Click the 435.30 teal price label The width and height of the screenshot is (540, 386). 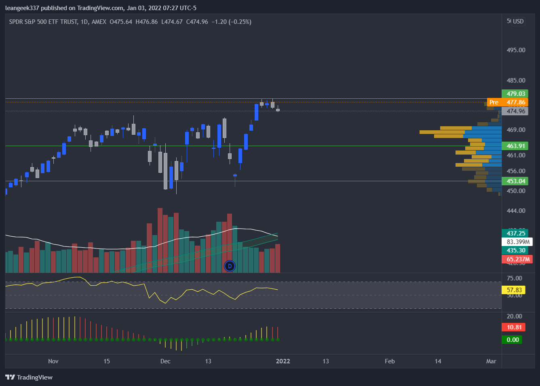click(515, 250)
